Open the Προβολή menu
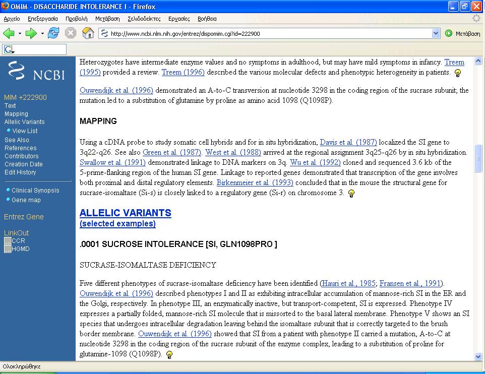The width and height of the screenshot is (485, 374). pos(77,19)
